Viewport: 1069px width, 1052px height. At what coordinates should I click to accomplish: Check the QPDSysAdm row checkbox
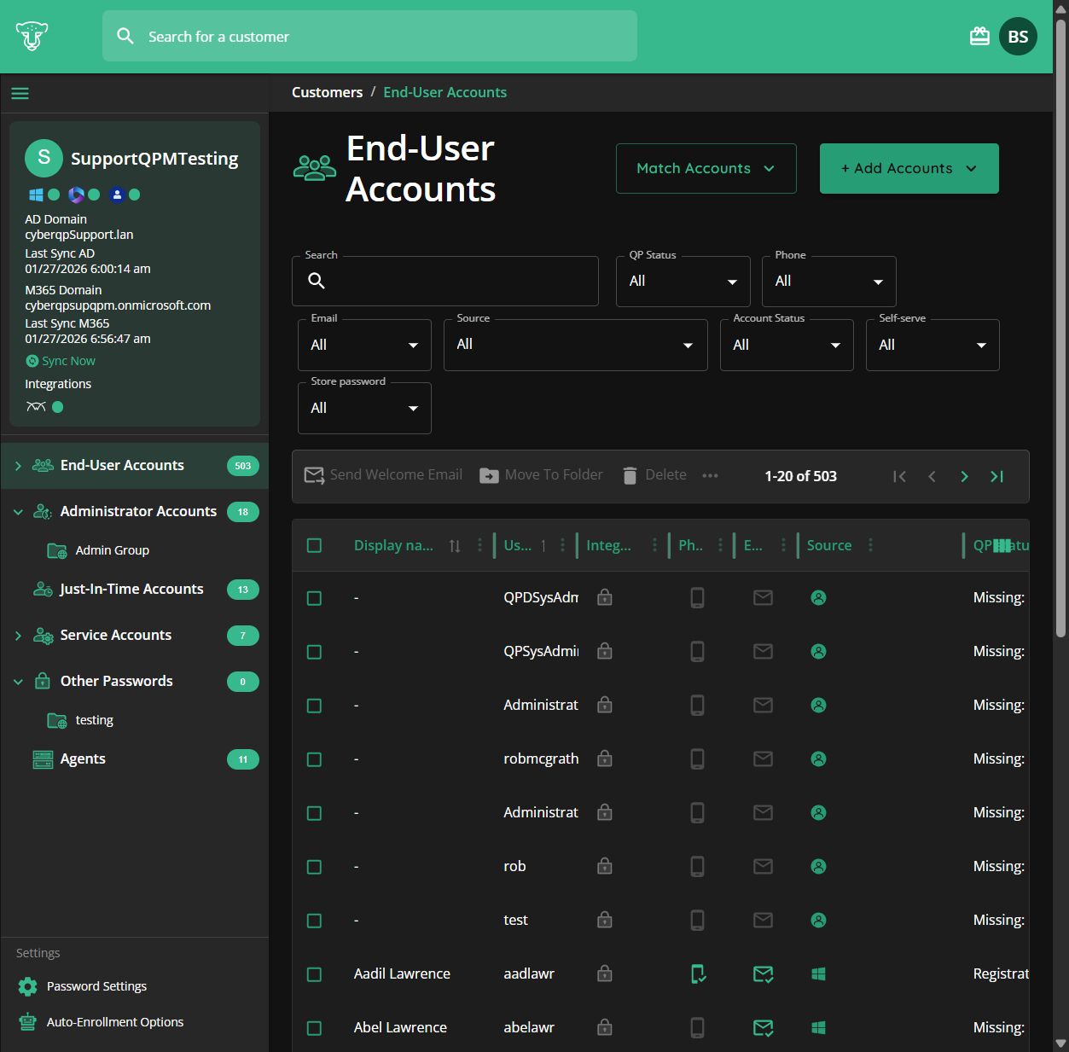pos(314,598)
